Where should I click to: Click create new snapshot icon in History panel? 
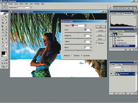coord(130,50)
